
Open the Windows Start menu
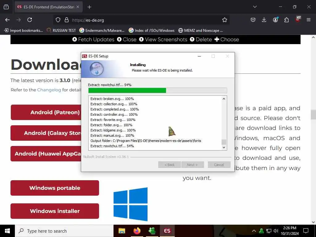[x=7, y=231]
